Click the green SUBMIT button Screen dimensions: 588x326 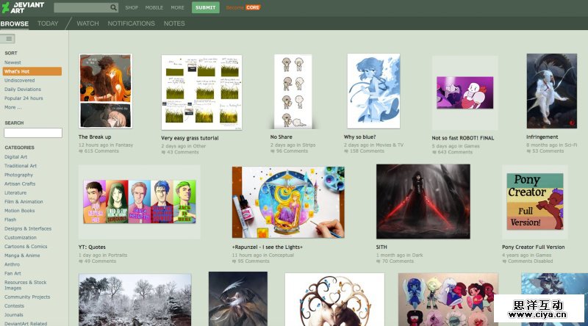pos(206,7)
